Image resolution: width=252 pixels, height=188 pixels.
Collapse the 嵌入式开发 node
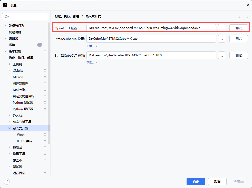(9, 128)
